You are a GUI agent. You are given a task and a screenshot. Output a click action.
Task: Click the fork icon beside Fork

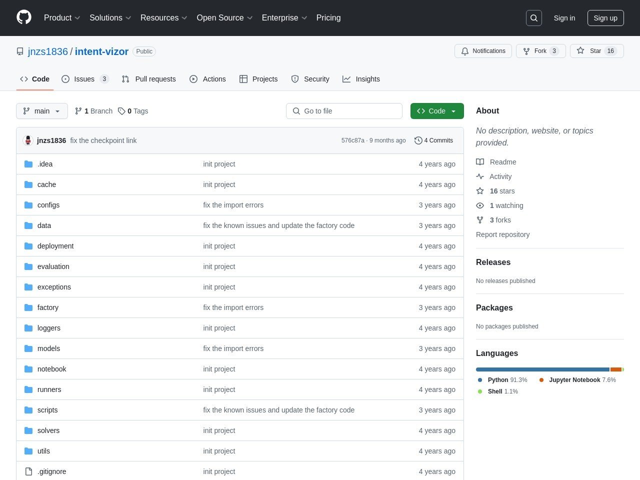(x=526, y=51)
